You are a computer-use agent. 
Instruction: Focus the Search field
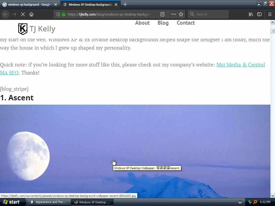pyautogui.click(x=208, y=14)
